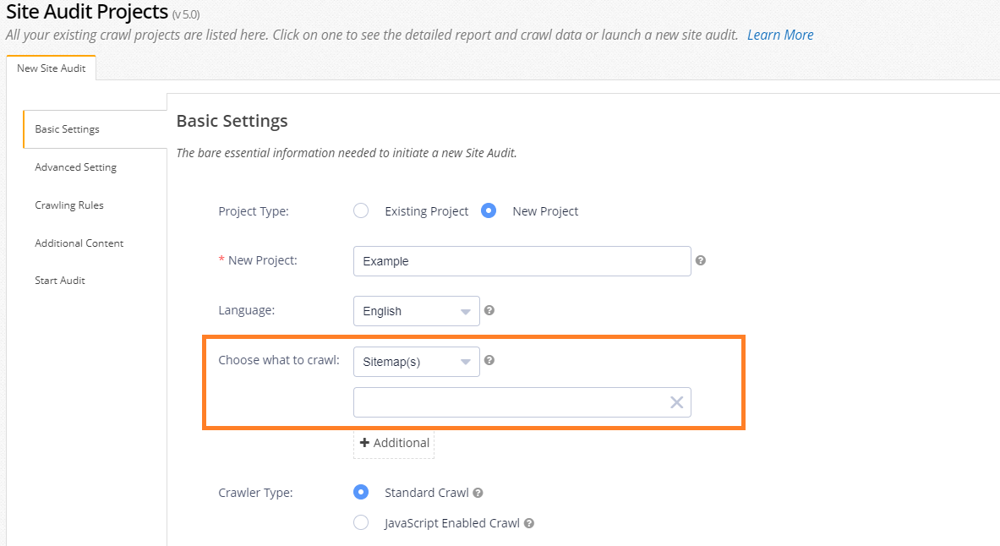Open Advanced Setting section
The image size is (1000, 546).
point(76,167)
